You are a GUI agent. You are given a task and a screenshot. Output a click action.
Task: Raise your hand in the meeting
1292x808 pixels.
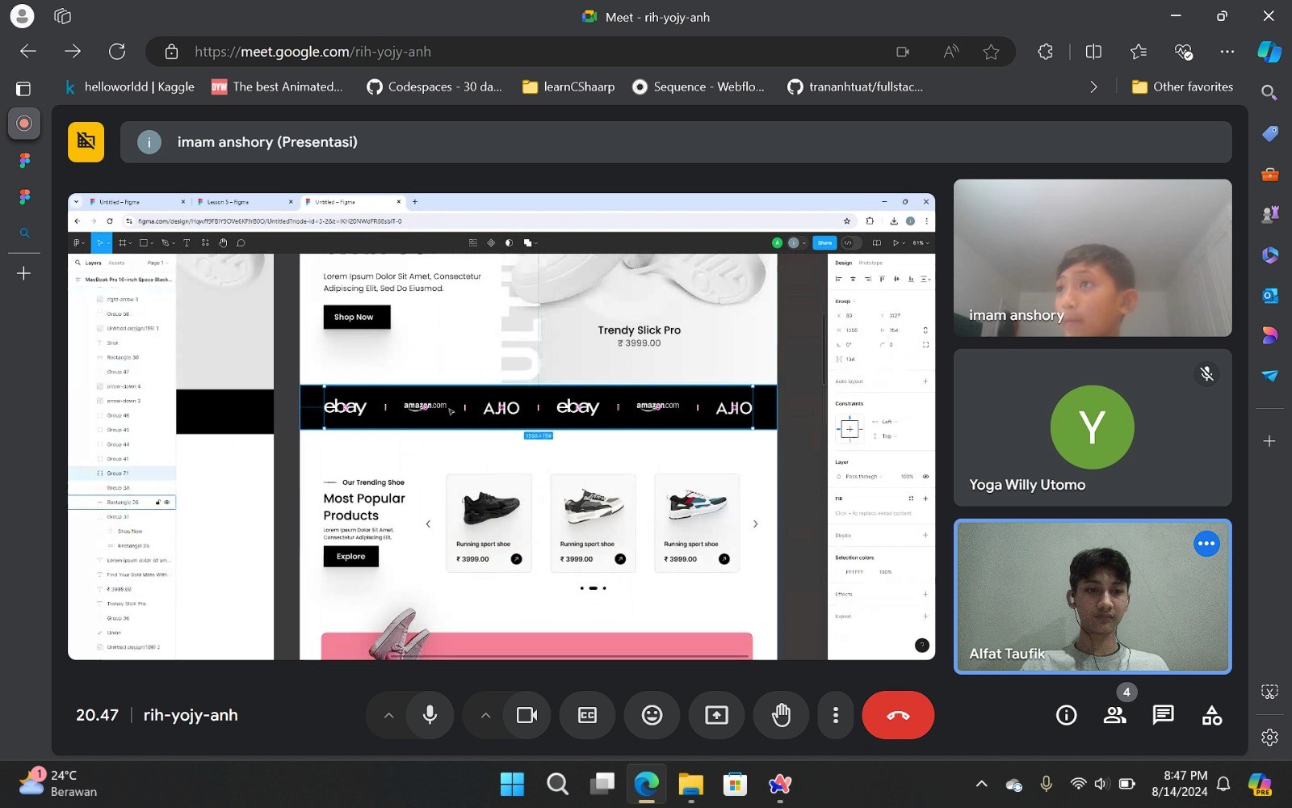pyautogui.click(x=781, y=715)
